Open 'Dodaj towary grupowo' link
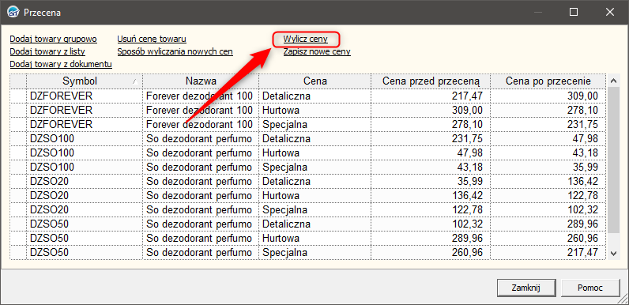Viewport: 629px width, 305px height. (x=54, y=39)
